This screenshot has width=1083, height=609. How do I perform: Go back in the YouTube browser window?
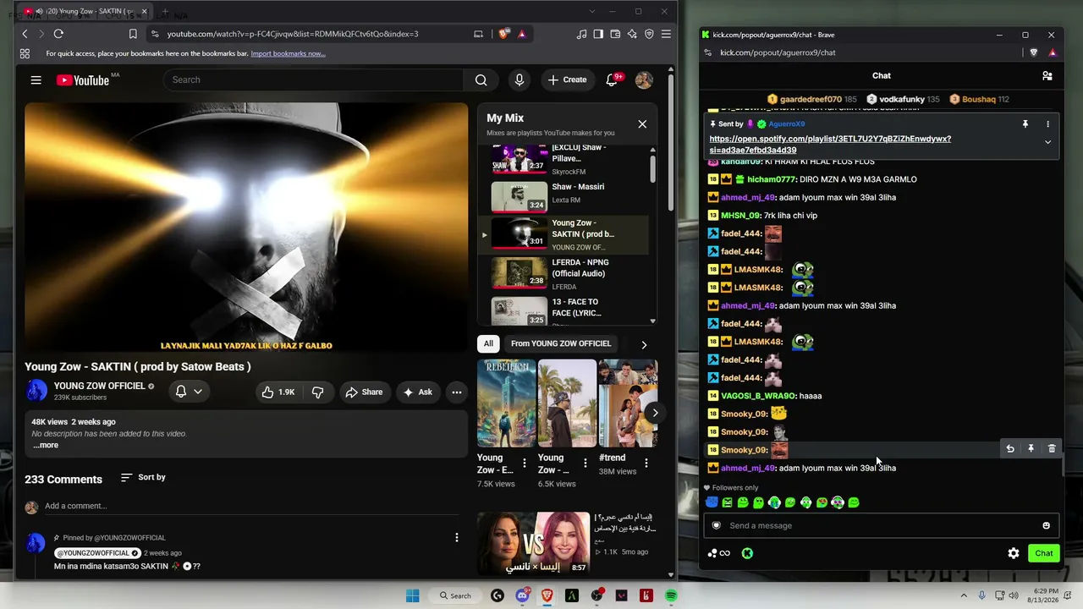[x=25, y=34]
